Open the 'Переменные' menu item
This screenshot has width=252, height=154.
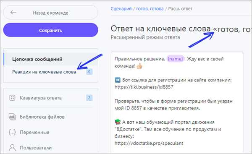click(34, 132)
